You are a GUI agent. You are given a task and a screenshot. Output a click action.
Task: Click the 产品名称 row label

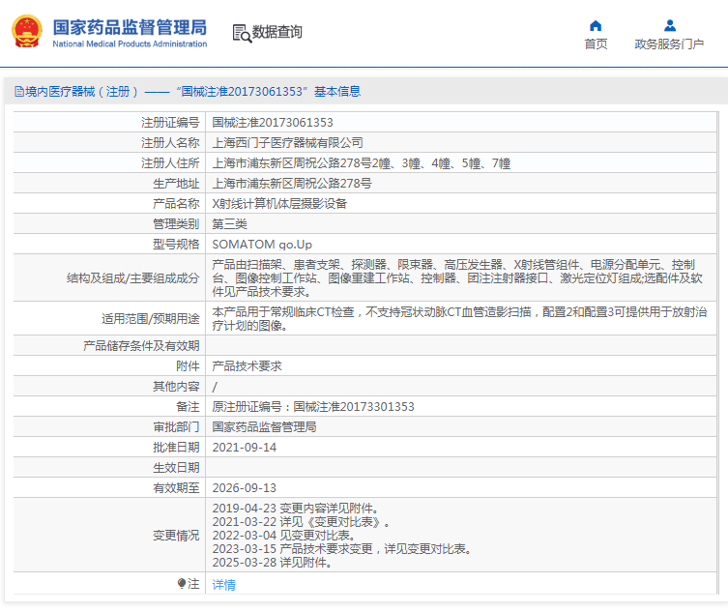tap(176, 204)
